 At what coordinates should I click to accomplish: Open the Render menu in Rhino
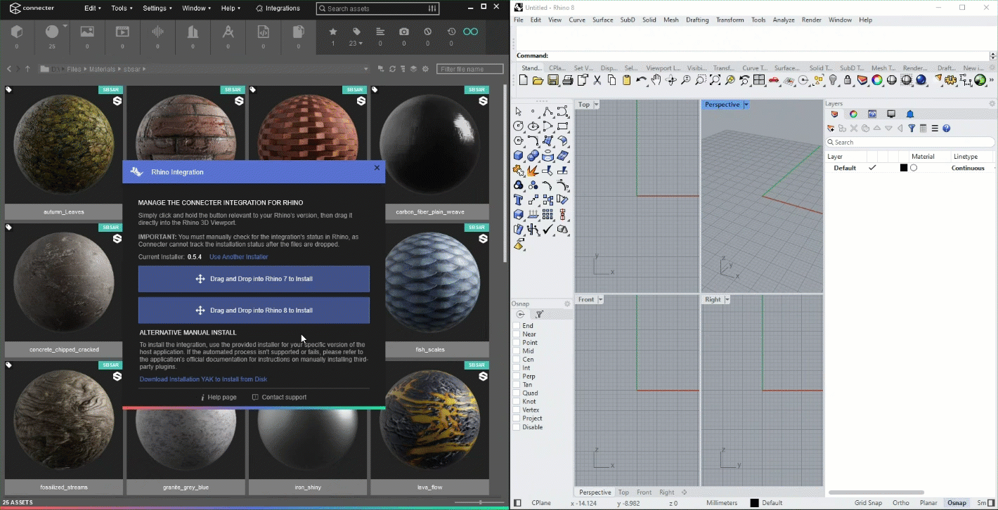point(811,20)
